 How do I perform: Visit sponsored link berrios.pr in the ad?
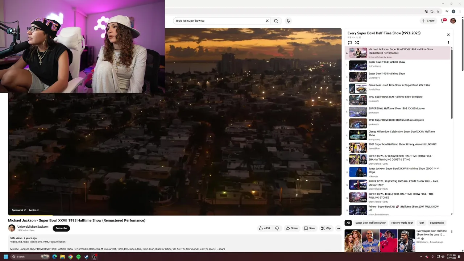34,210
